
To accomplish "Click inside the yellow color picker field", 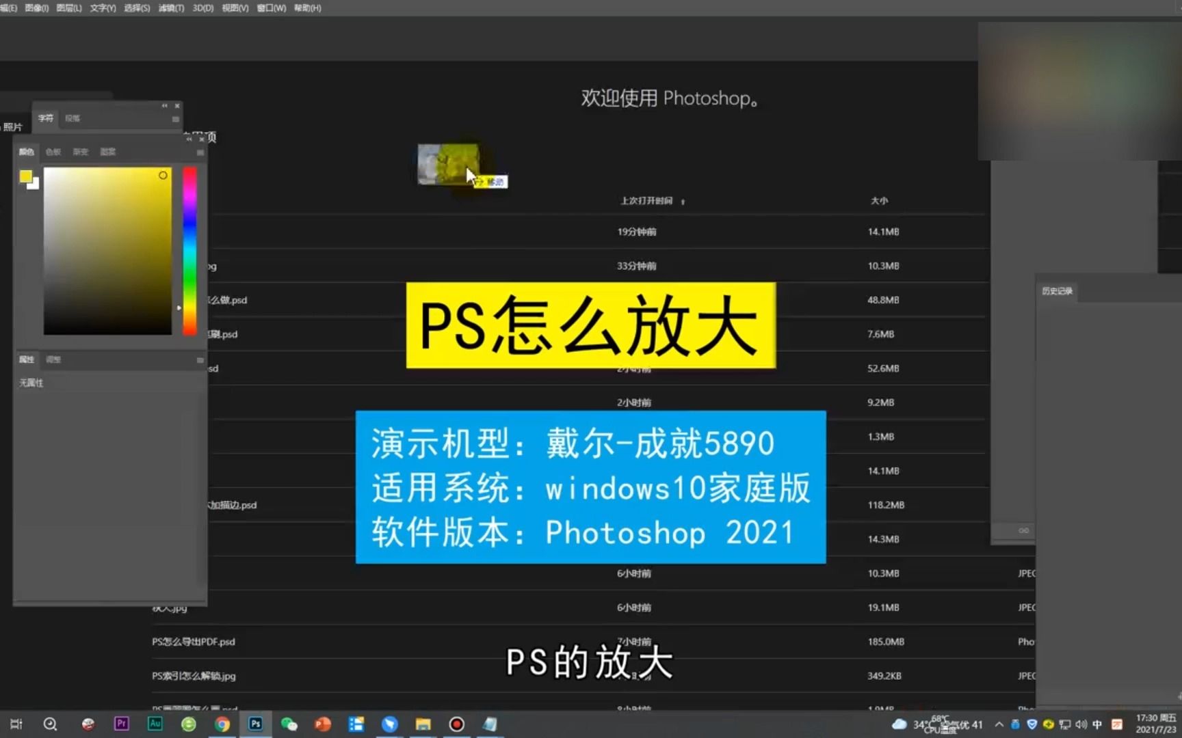I will pyautogui.click(x=107, y=251).
